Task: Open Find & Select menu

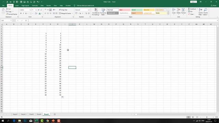Action: (x=205, y=12)
